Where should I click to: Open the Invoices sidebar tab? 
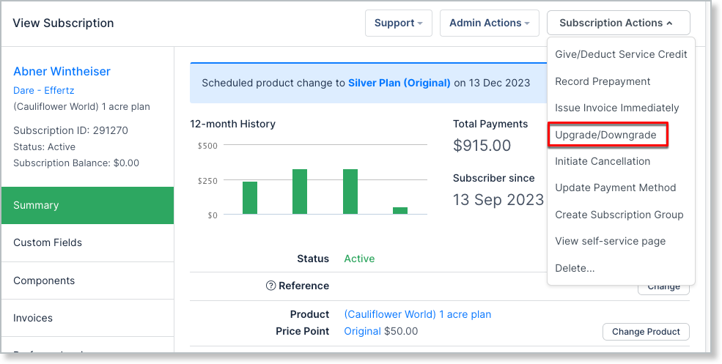[34, 318]
